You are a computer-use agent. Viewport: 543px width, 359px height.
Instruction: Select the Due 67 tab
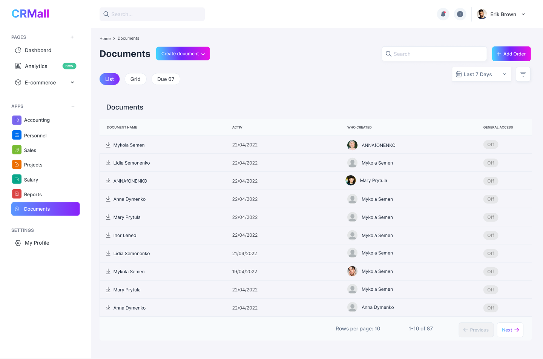(166, 79)
